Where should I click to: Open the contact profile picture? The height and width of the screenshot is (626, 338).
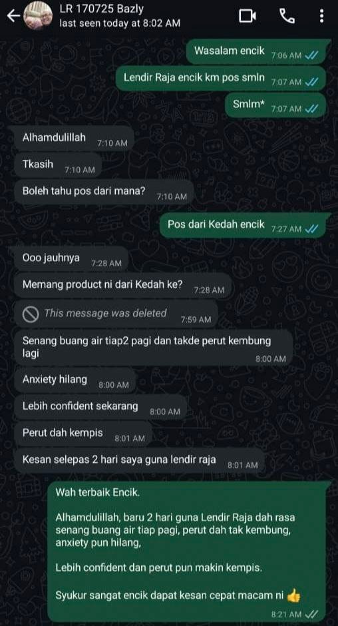(x=38, y=15)
